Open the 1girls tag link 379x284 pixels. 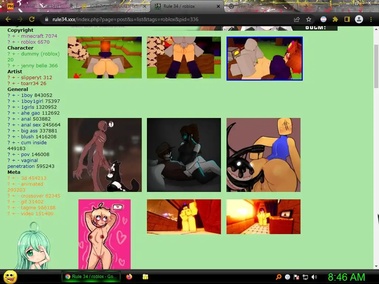coord(27,107)
